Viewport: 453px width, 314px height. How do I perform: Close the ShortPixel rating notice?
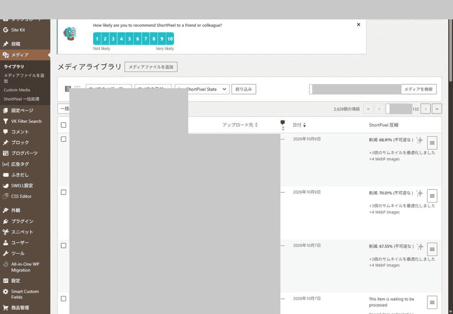[x=358, y=24]
